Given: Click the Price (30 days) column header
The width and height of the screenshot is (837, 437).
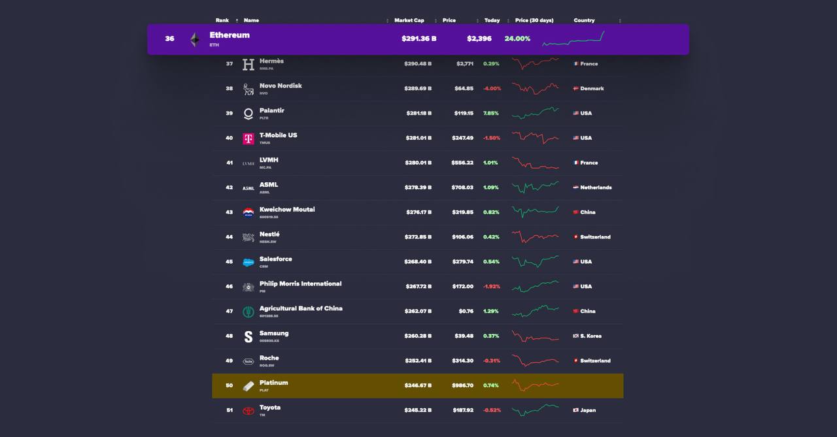Looking at the screenshot, I should [534, 20].
